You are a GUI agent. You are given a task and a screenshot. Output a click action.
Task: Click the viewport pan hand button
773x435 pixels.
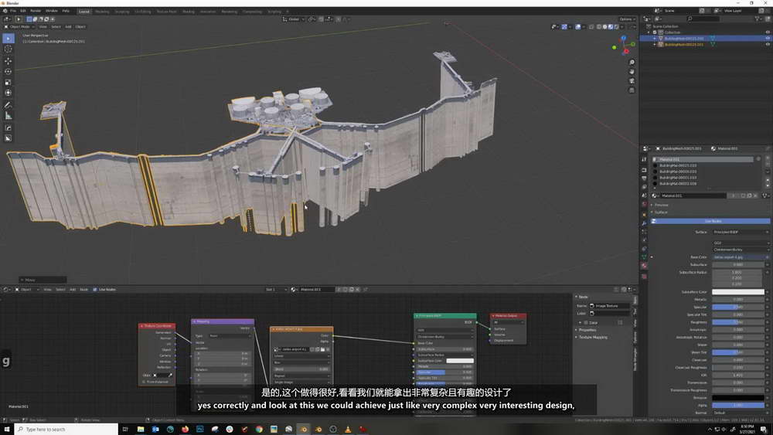(632, 71)
